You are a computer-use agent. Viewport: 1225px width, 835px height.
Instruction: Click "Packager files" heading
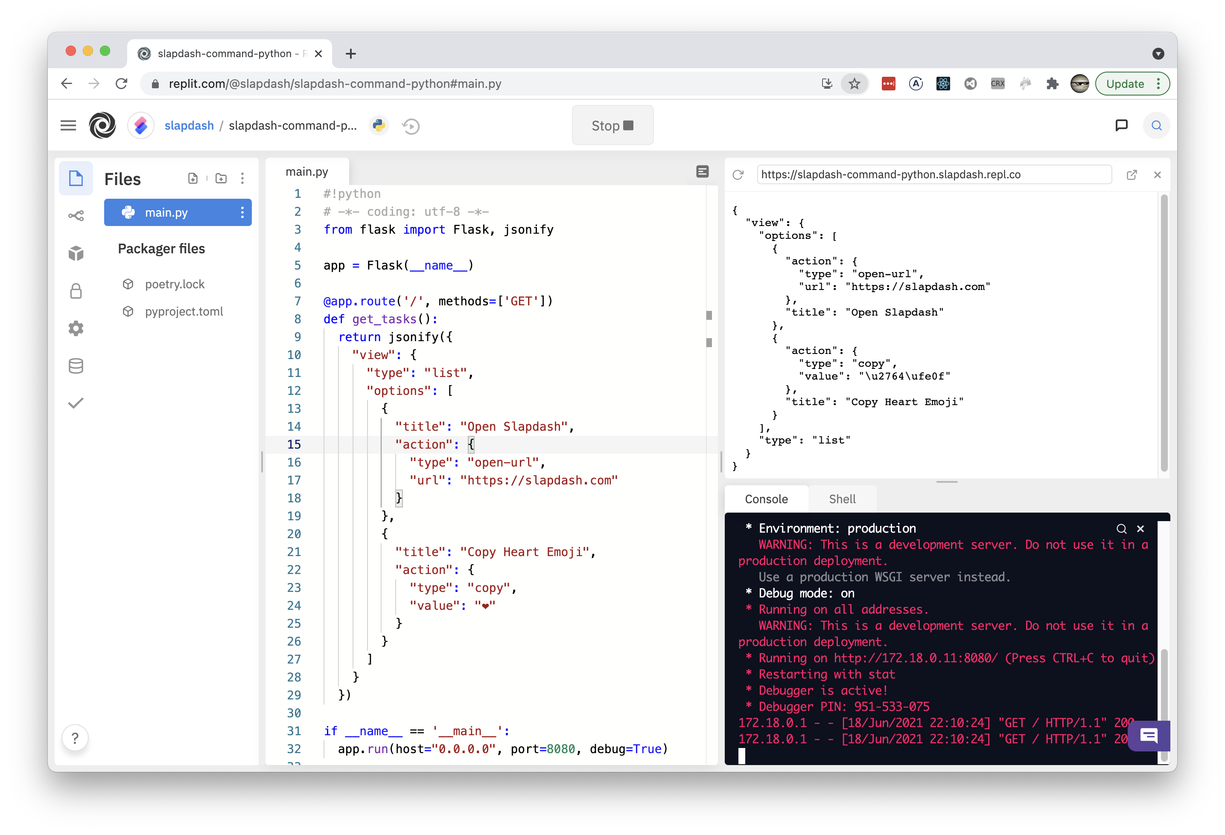tap(161, 249)
